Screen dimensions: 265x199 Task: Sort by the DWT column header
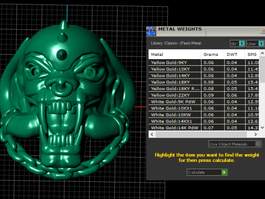click(235, 54)
